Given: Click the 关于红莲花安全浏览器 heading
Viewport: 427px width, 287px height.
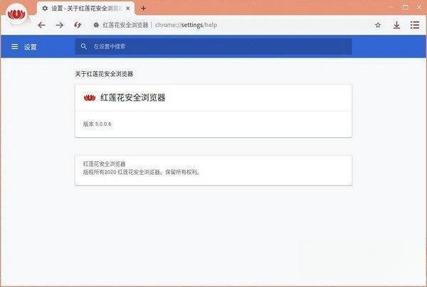Looking at the screenshot, I should coord(104,74).
